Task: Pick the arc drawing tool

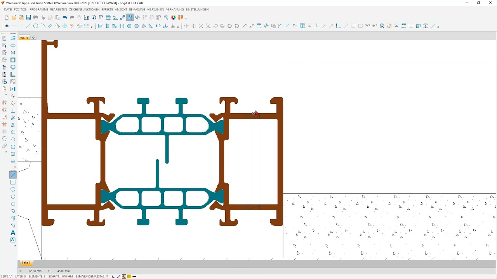Action: [43, 26]
